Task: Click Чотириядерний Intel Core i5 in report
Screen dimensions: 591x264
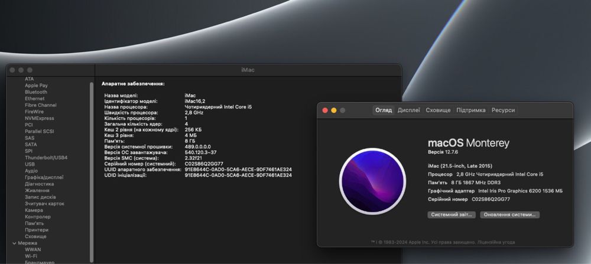Action: [x=218, y=107]
